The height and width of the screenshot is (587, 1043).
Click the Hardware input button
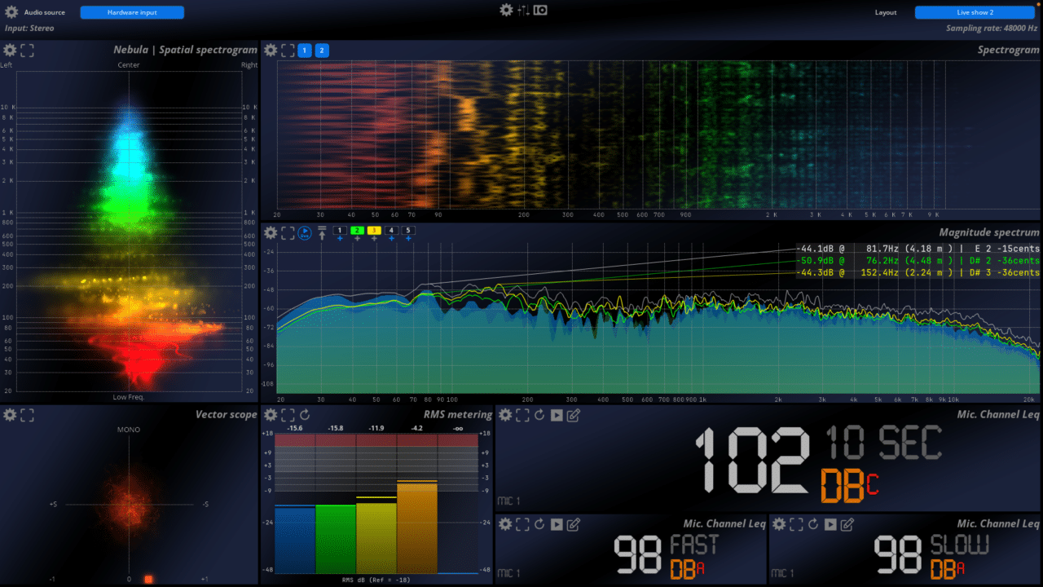pos(131,11)
